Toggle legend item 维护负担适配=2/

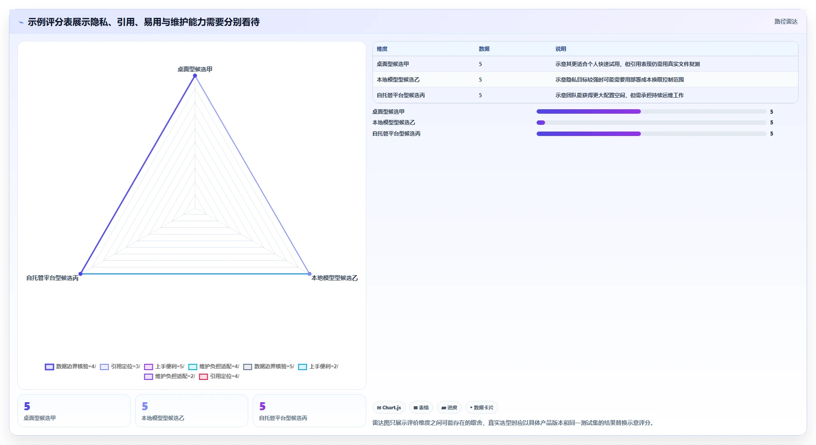click(169, 376)
